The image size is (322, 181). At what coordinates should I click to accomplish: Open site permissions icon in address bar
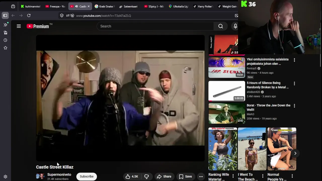(68, 16)
